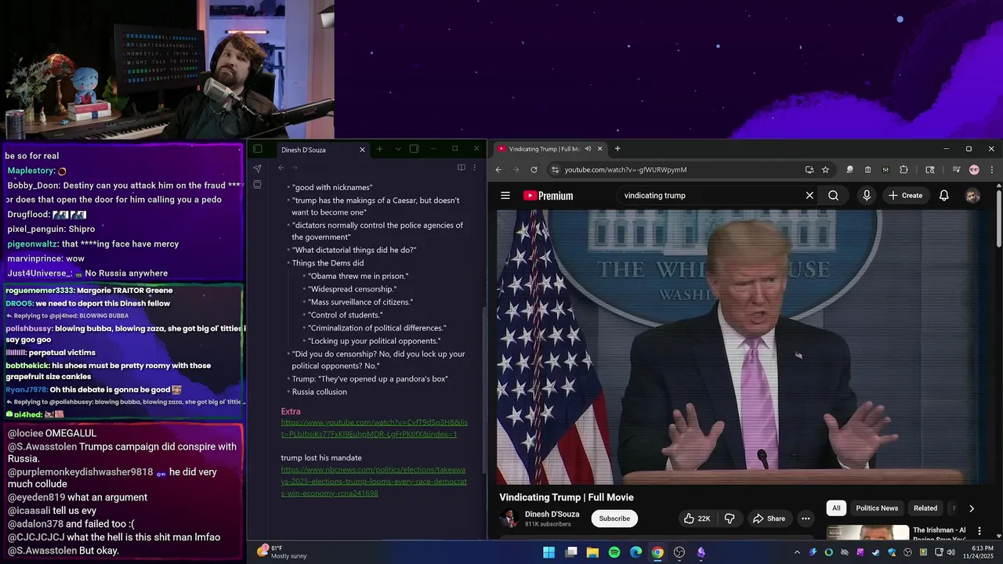Open the YouTube Create button
1003x564 pixels.
(905, 196)
